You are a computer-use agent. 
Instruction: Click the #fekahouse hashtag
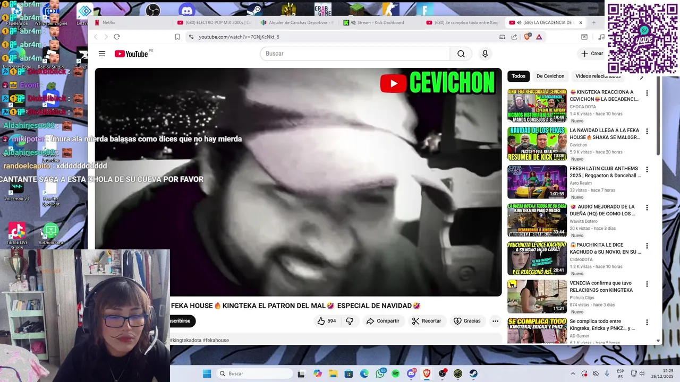(x=216, y=340)
